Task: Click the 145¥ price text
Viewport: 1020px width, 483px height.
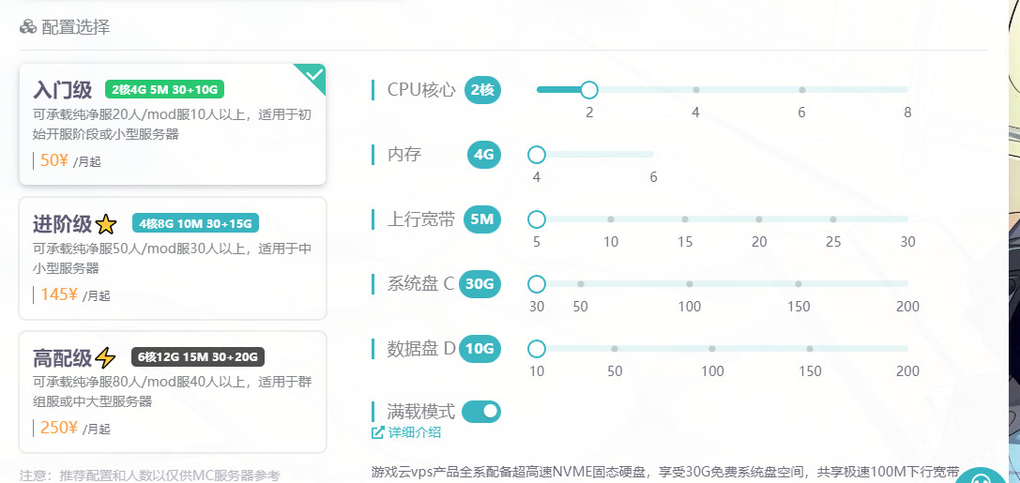Action: [58, 294]
